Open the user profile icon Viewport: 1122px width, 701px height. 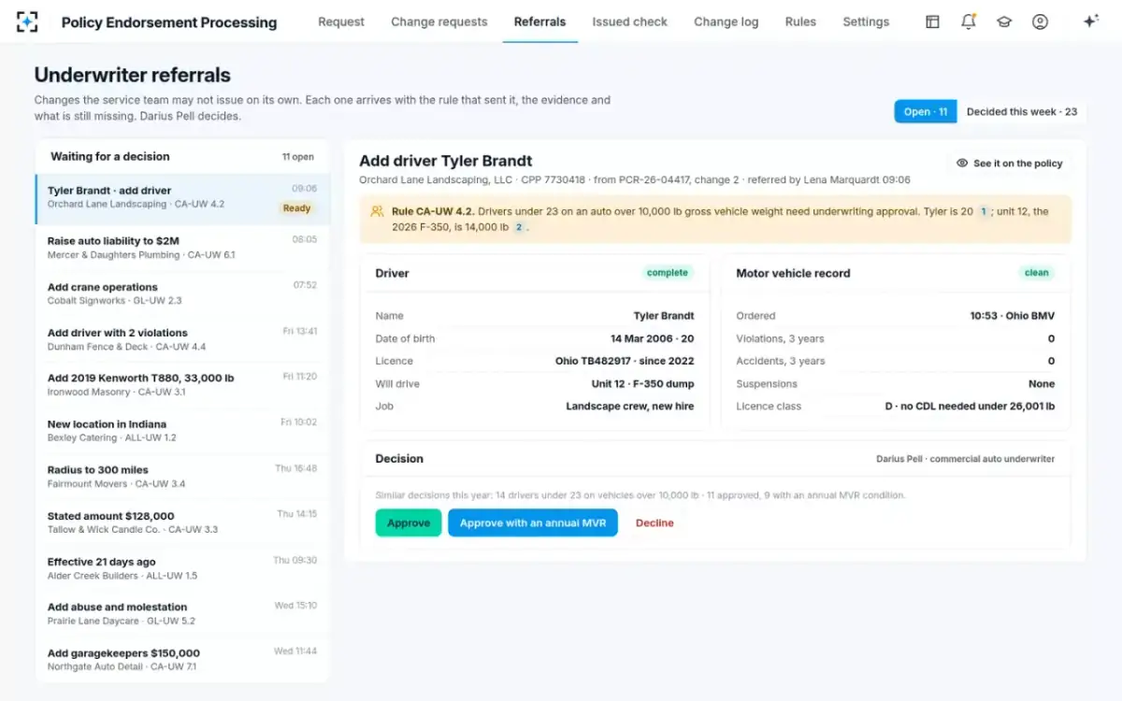[1040, 21]
